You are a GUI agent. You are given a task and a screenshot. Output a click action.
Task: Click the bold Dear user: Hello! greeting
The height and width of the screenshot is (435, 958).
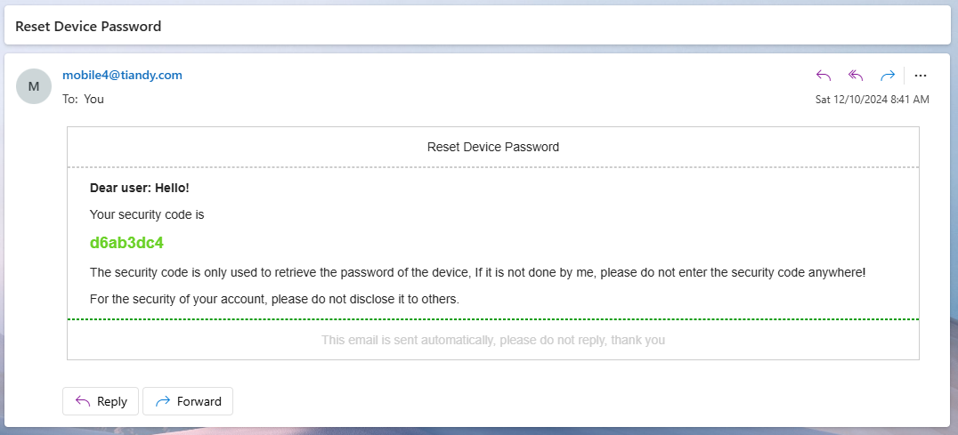click(x=139, y=188)
